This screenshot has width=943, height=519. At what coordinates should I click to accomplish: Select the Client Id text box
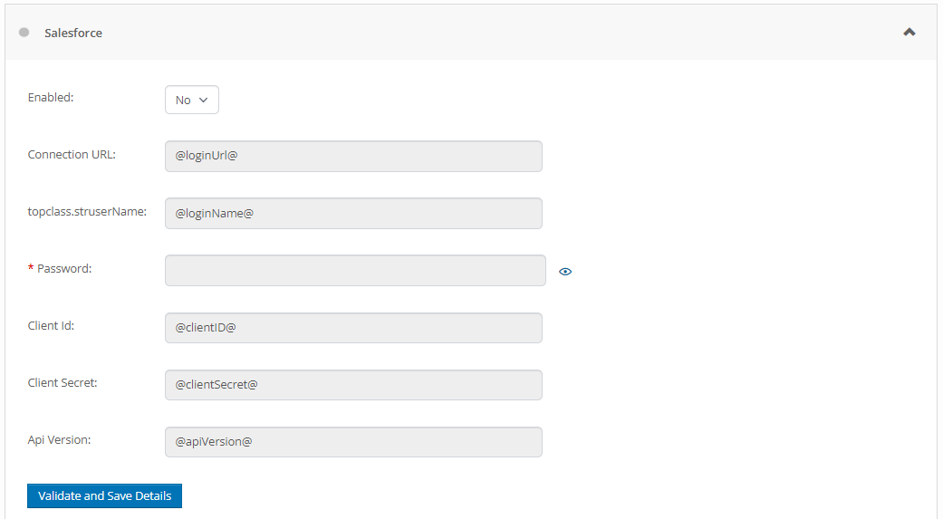pyautogui.click(x=353, y=328)
